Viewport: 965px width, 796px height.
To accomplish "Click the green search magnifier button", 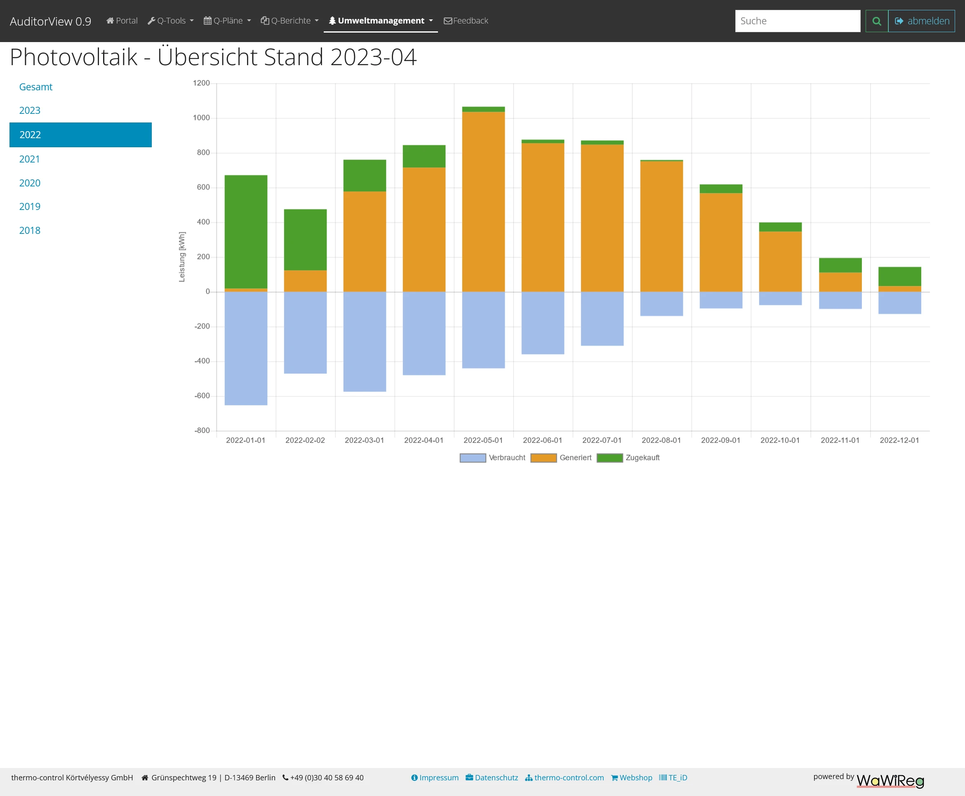I will [x=876, y=21].
